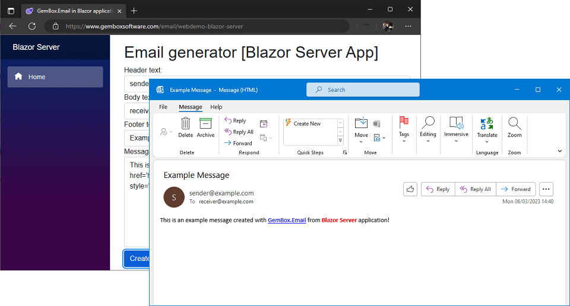
Task: Click the thumbs-up Like button
Action: 410,189
